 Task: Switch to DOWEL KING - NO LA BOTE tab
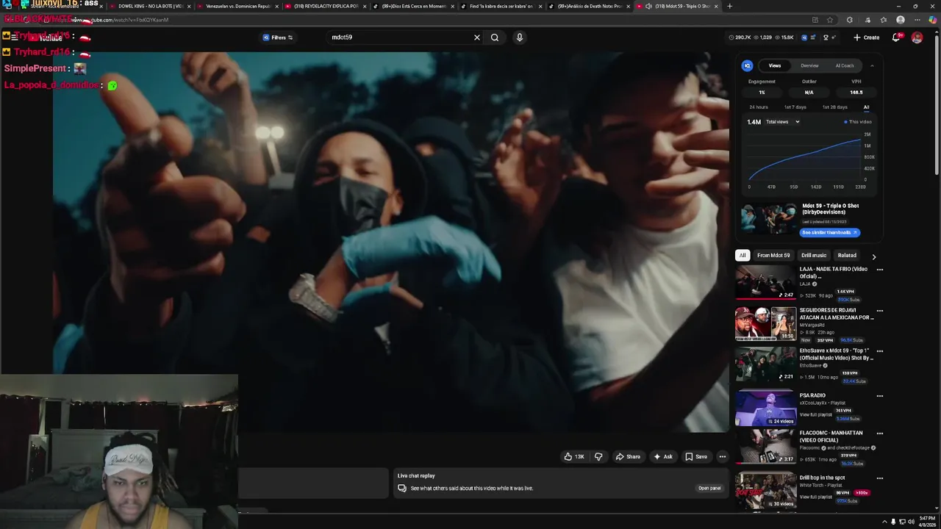149,6
